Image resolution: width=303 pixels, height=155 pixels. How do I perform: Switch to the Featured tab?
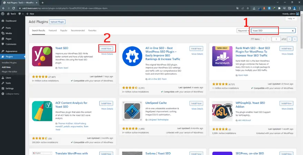tap(52, 30)
